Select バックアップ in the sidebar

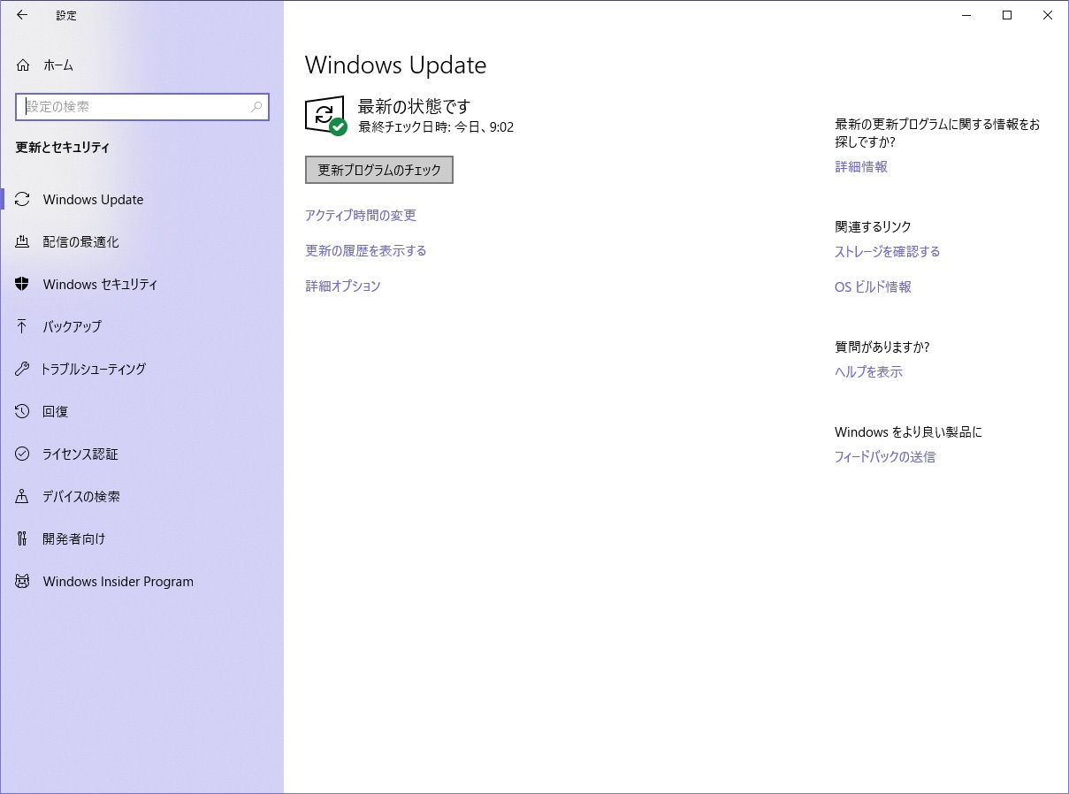click(x=141, y=327)
